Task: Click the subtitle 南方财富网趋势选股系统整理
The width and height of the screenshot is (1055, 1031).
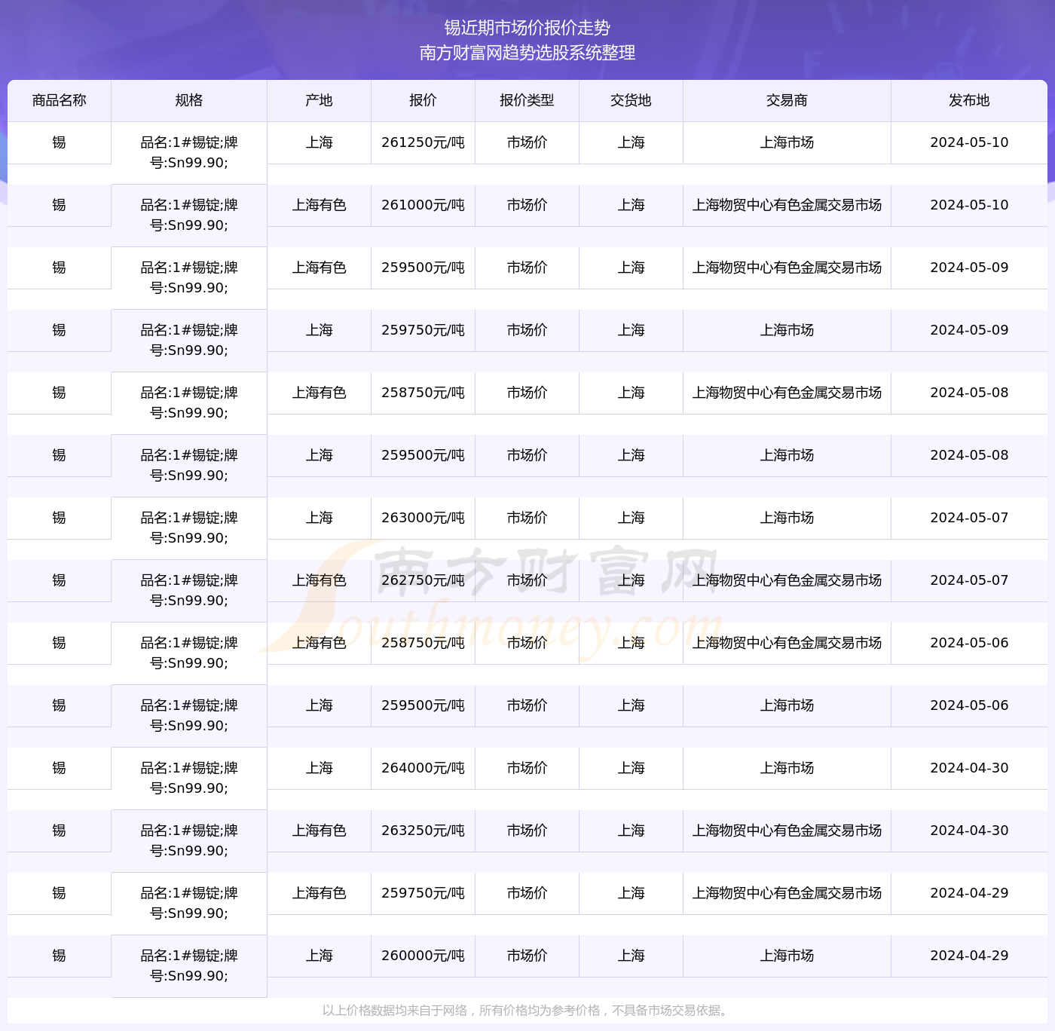Action: (x=527, y=53)
